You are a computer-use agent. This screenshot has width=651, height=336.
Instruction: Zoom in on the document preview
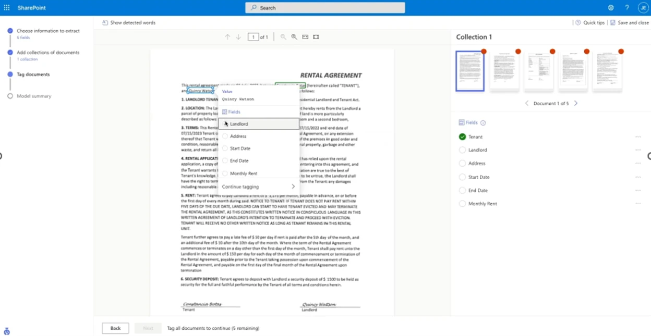point(294,36)
